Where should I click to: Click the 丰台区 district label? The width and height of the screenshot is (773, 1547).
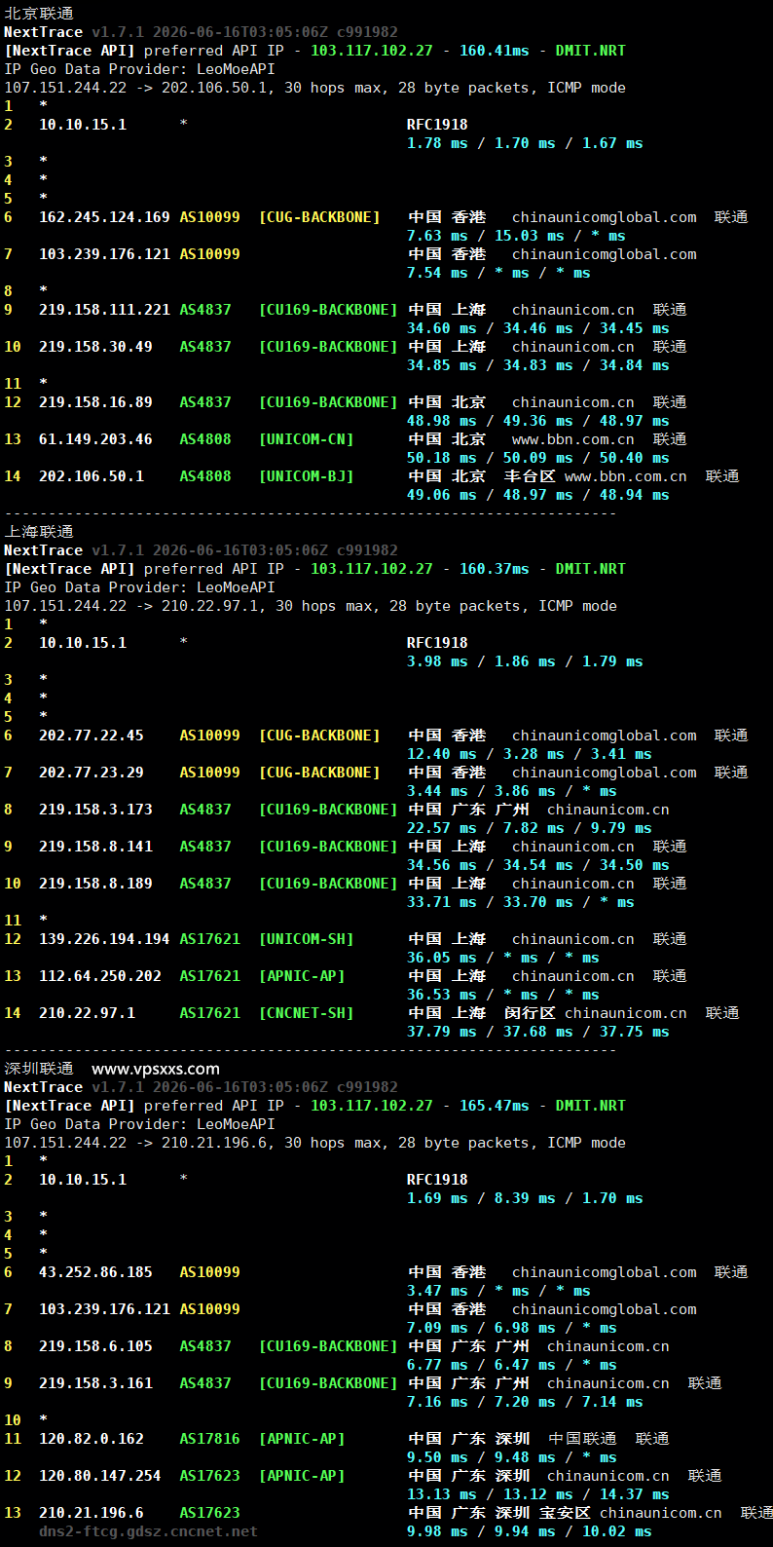(530, 476)
